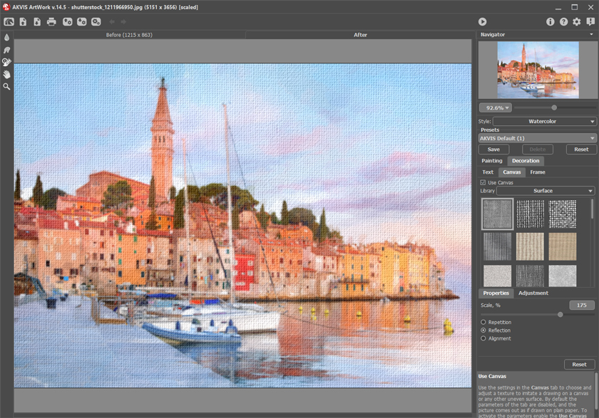Screen dimensions: 599x418
Task: Select the light gray rough texture thumbnail
Action: [x=497, y=276]
